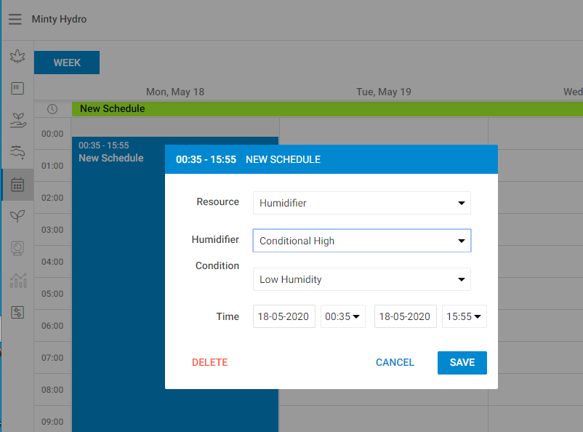Open the water faucet sidebar icon
Viewport: 583px width, 432px height.
pos(17,152)
